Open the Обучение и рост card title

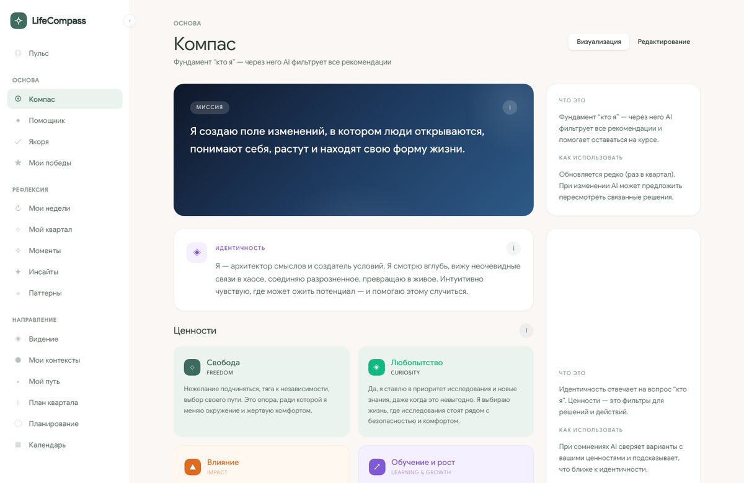[423, 463]
